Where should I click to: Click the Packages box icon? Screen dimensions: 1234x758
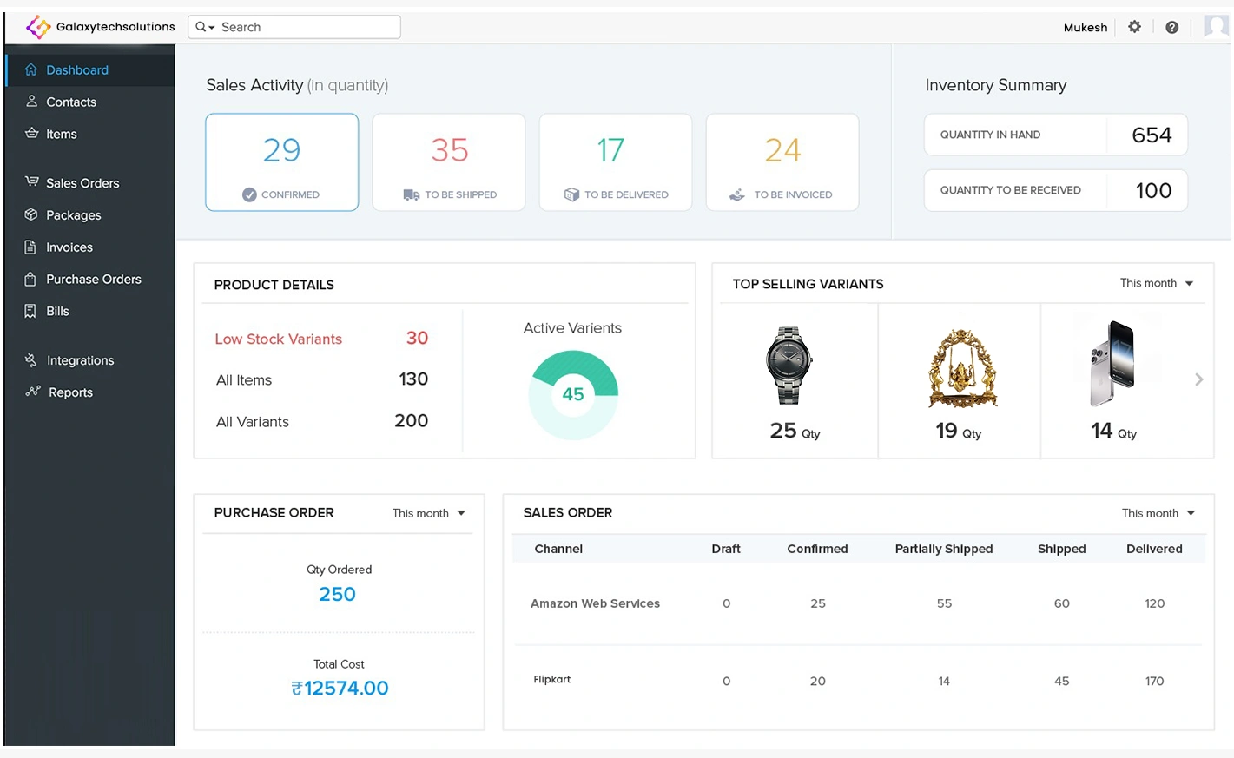click(31, 214)
